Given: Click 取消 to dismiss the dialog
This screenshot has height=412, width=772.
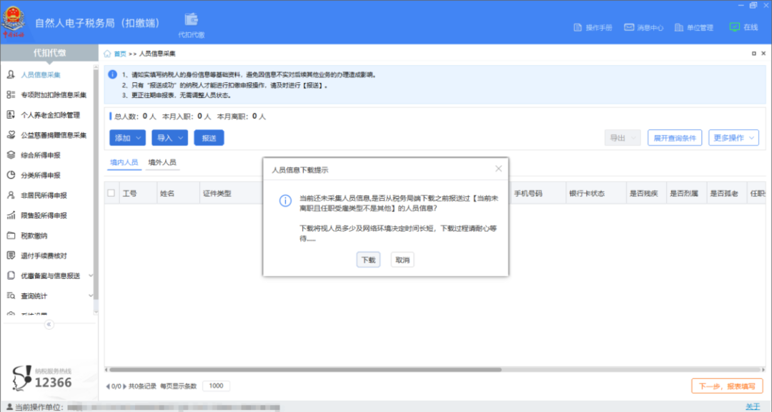Looking at the screenshot, I should 402,260.
